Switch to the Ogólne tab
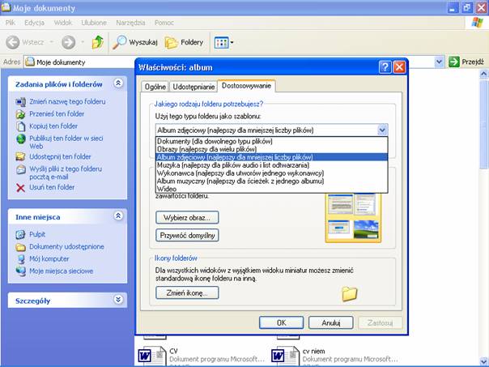Viewport: 489px width, 367px height. click(x=154, y=86)
